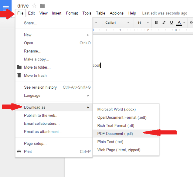Download as OpenDocument Format (.odt)
This screenshot has width=193, height=177.
126,117
